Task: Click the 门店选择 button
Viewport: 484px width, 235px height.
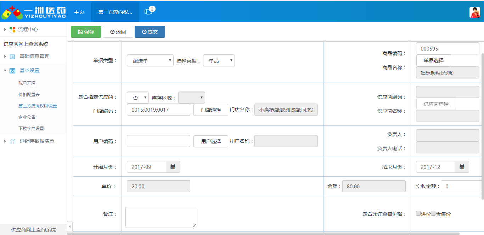Action: point(210,110)
